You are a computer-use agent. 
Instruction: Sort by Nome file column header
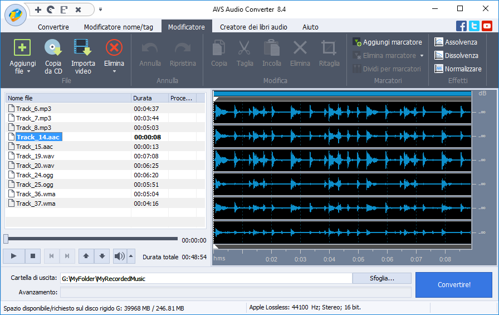[68, 98]
